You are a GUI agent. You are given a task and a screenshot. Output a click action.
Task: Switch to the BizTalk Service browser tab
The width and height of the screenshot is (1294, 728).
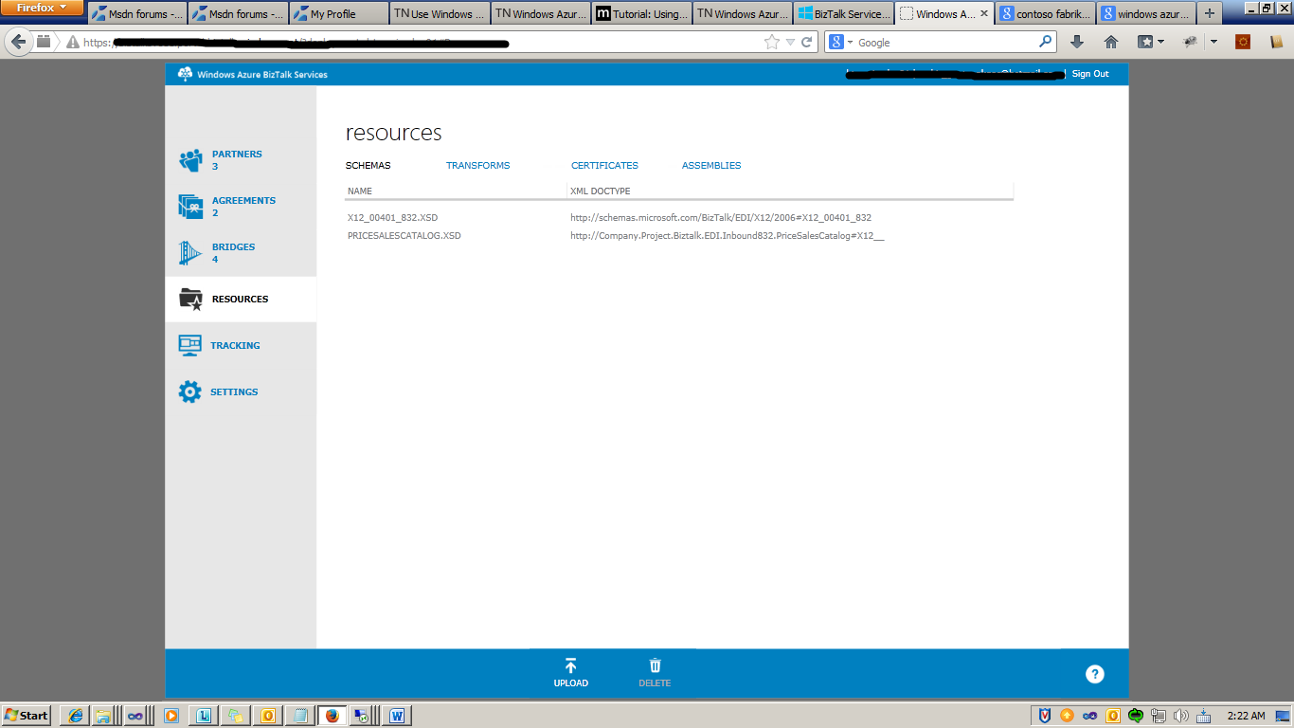tap(843, 13)
